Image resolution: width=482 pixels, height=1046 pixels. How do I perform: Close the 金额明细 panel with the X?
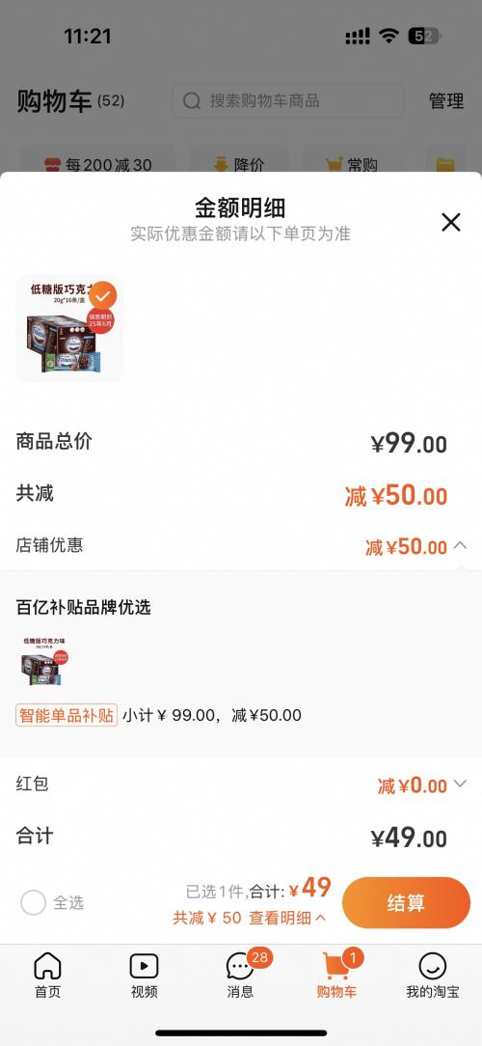[450, 222]
